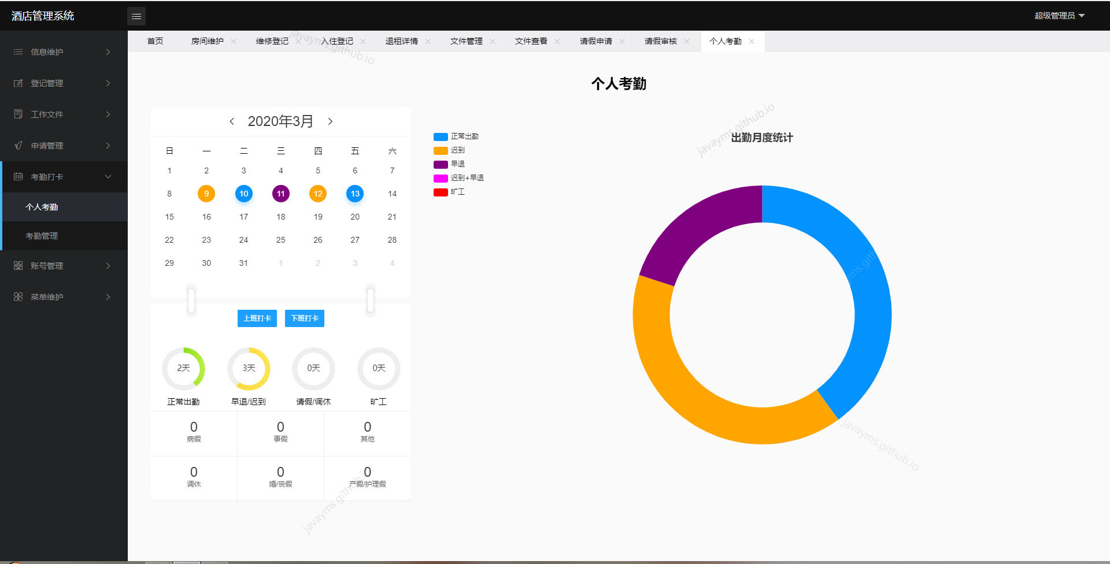Viewport: 1110px width, 564px height.
Task: Switch to the 请假申请 tab
Action: coord(595,40)
